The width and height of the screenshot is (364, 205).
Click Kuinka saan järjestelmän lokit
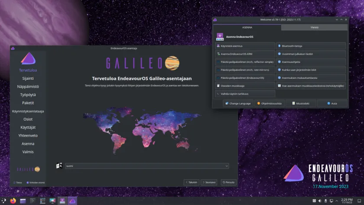point(311,70)
